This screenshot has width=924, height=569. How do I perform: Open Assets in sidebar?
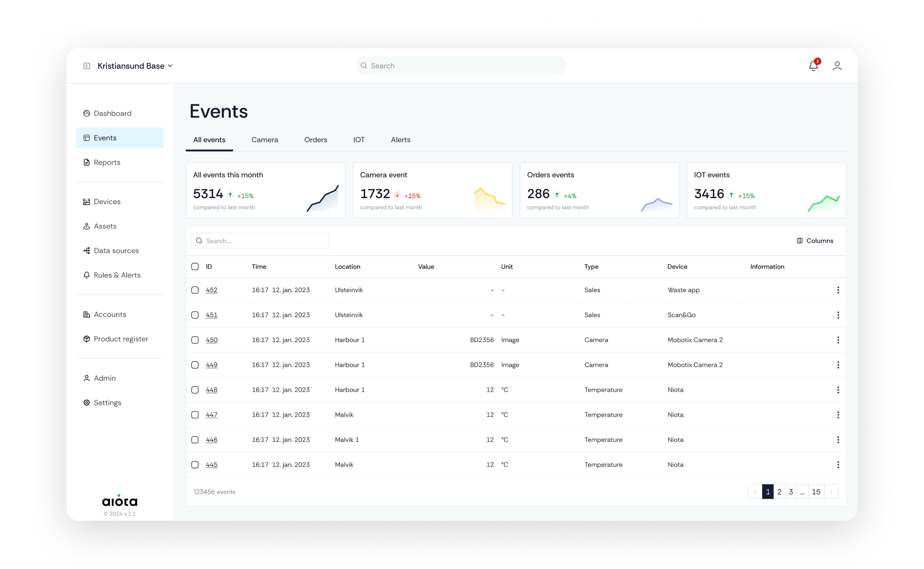(120, 226)
